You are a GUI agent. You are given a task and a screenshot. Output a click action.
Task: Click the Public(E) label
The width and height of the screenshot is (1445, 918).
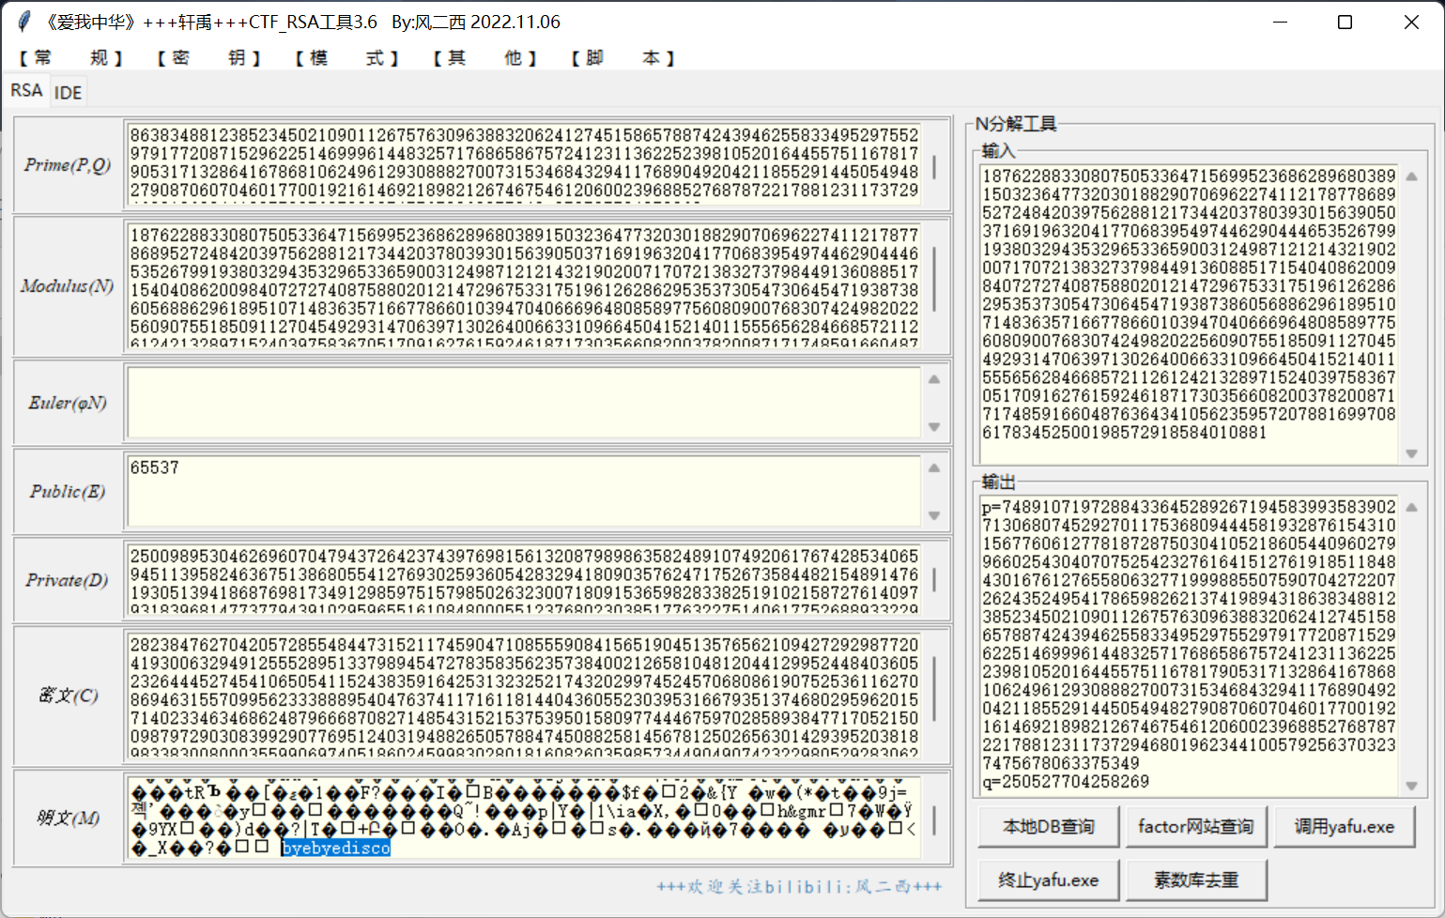(x=68, y=492)
